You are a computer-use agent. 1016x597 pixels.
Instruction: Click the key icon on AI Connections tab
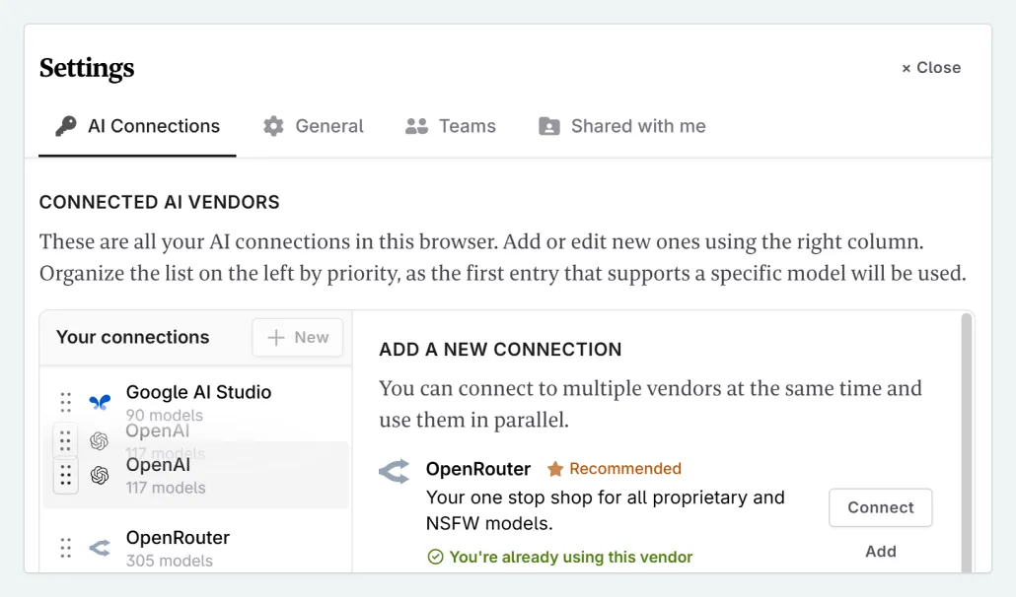(x=66, y=126)
